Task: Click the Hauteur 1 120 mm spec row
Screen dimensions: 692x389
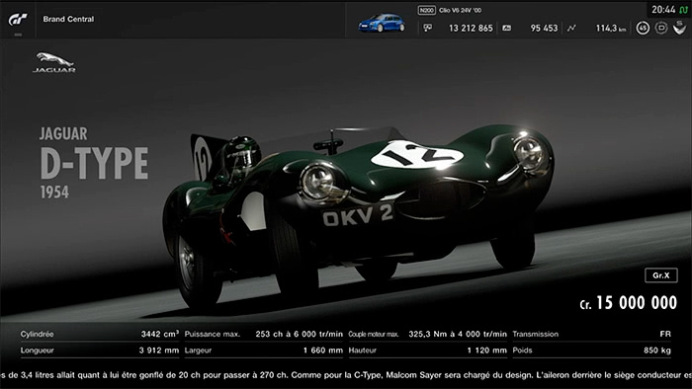Action: [x=428, y=350]
